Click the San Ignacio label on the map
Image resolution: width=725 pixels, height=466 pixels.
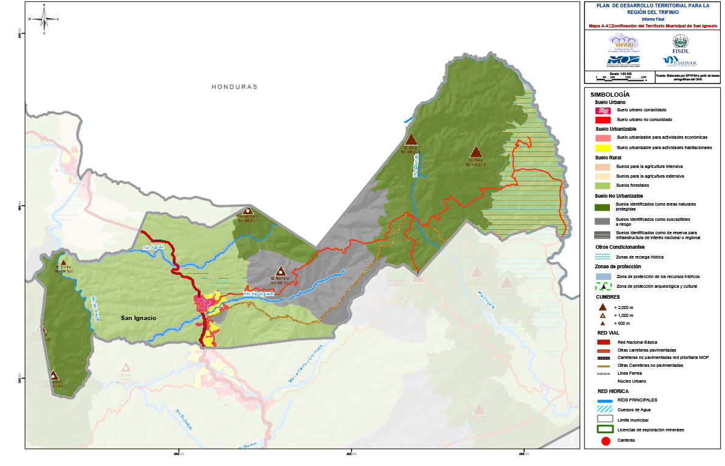(x=138, y=318)
